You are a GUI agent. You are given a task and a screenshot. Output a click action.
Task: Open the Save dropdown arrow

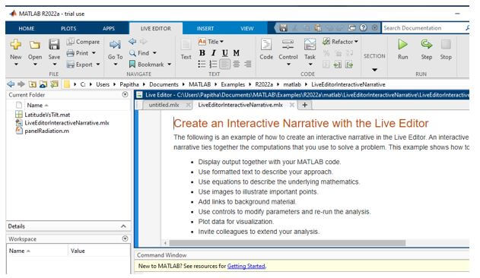pos(55,65)
